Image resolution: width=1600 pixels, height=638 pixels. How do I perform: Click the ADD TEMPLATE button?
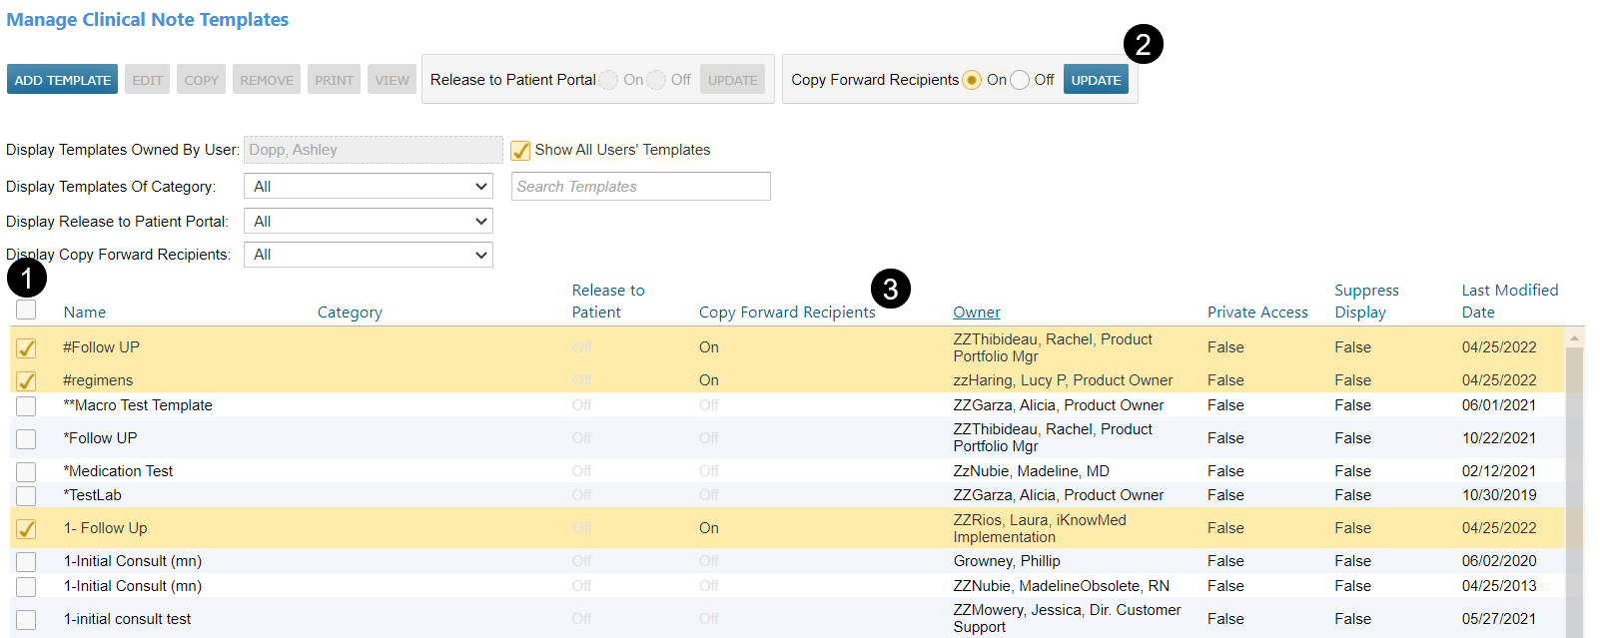[x=62, y=80]
